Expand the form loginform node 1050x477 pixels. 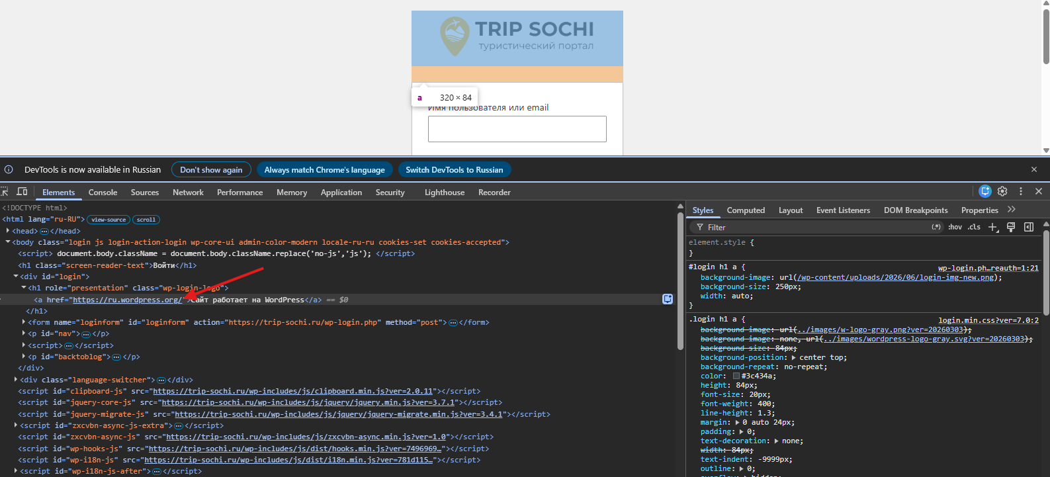coord(24,322)
